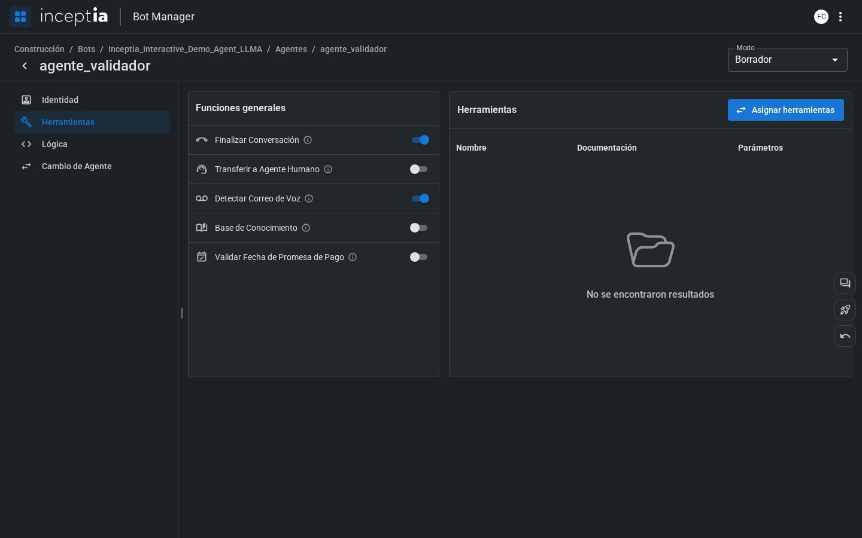Show info for Finalizar Conversación

(x=308, y=140)
